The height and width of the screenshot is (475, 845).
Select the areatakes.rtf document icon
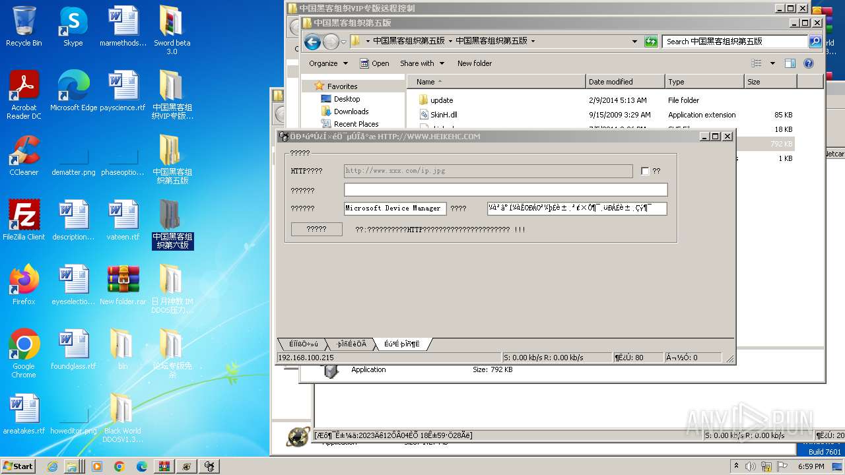click(x=24, y=414)
